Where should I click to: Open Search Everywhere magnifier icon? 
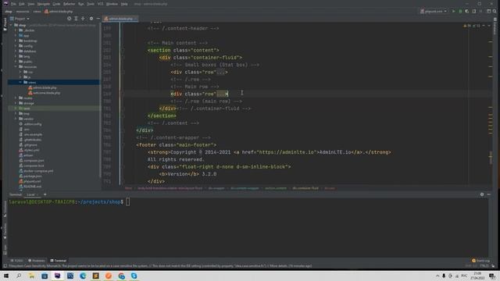click(x=495, y=11)
